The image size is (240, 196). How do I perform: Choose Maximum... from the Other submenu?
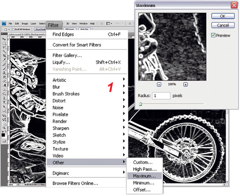click(144, 176)
